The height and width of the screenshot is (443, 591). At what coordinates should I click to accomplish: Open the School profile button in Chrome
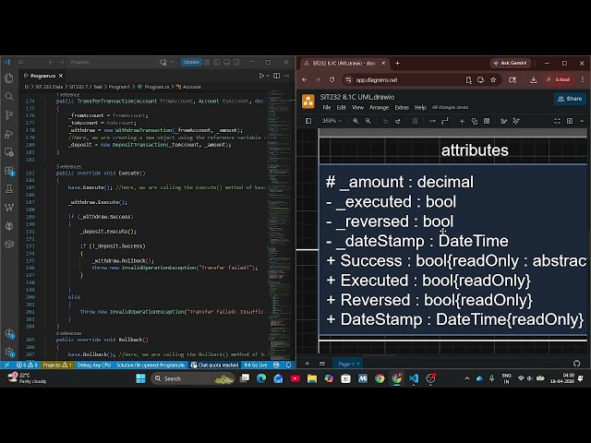[559, 79]
